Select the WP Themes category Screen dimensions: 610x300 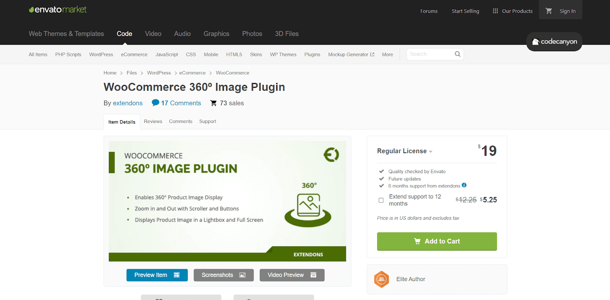coord(283,54)
